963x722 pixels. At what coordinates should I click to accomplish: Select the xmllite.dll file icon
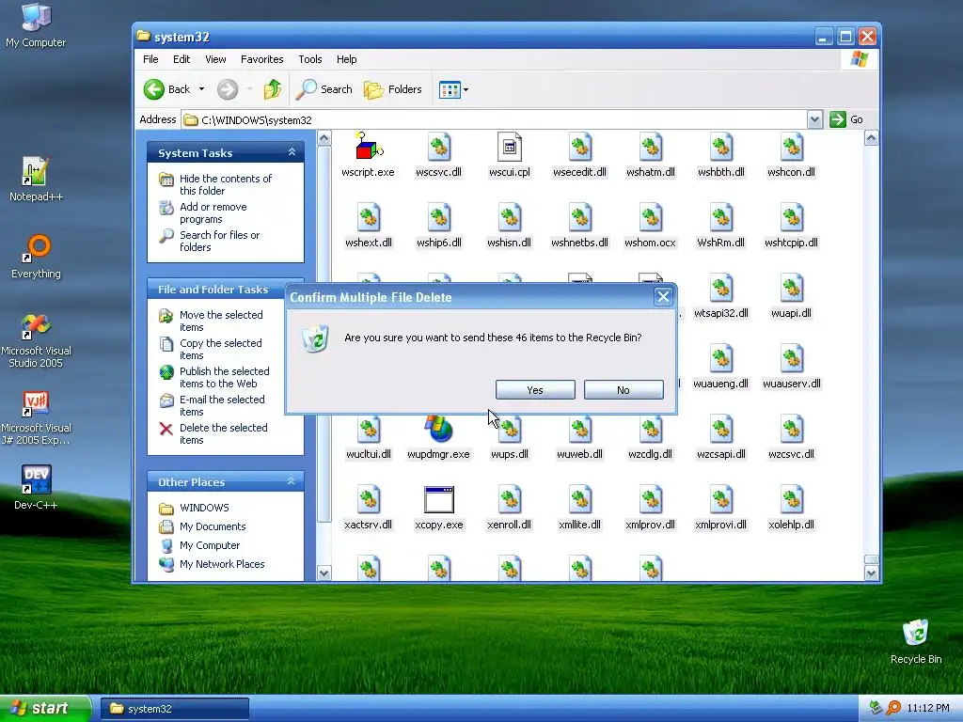[x=579, y=500]
